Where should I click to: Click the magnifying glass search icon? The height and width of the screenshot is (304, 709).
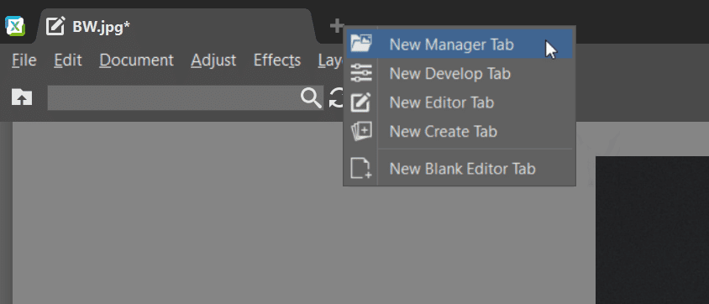click(x=311, y=97)
